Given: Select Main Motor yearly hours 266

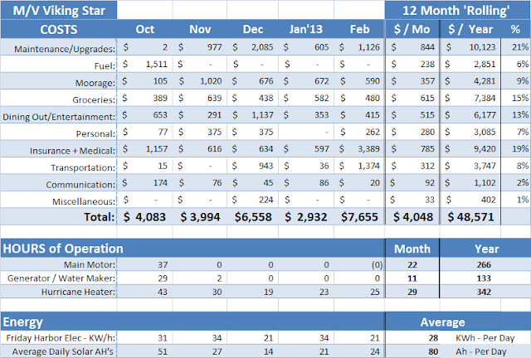Looking at the screenshot, I should click(x=484, y=264).
